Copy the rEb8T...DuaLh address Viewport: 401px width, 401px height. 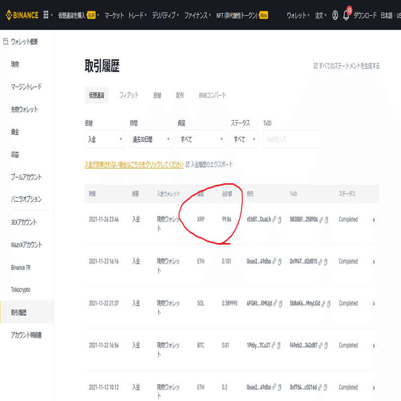(280, 220)
